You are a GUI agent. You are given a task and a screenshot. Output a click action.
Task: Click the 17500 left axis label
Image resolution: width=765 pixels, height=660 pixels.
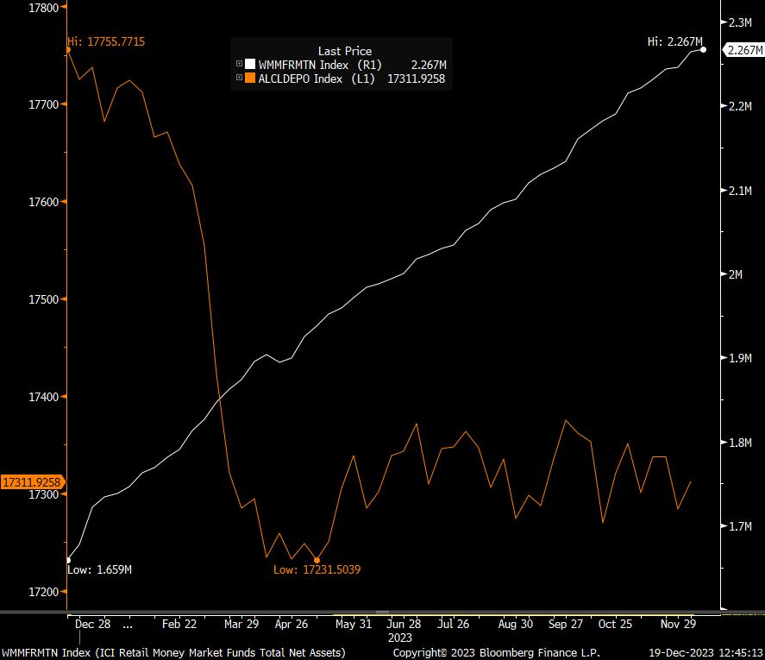tap(43, 299)
